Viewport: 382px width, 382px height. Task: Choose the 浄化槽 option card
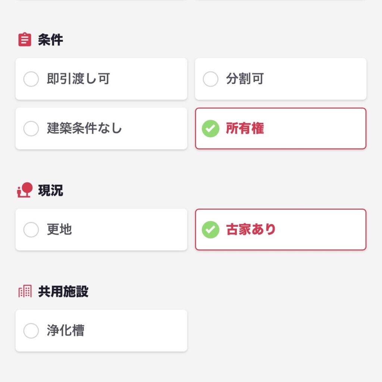pyautogui.click(x=101, y=331)
